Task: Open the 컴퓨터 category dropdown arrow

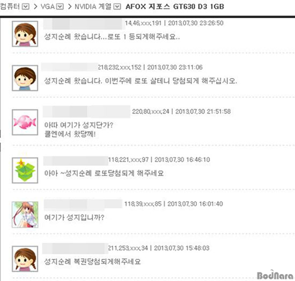Action: [26, 7]
